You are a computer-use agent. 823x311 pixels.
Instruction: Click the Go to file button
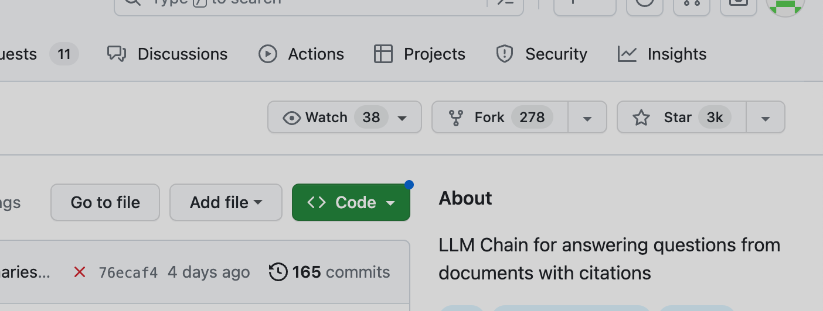tap(105, 202)
